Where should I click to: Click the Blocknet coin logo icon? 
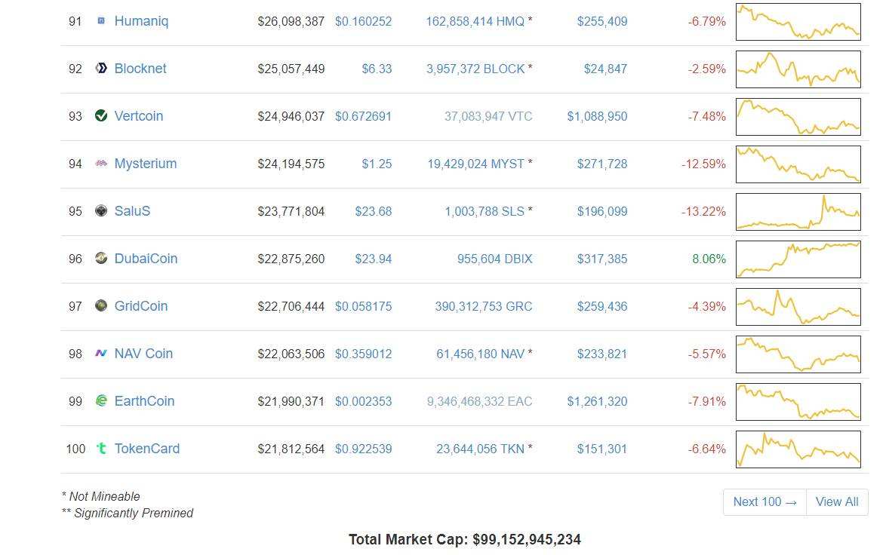point(101,69)
